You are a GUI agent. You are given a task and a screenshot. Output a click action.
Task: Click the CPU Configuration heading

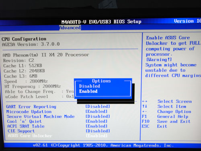(x=24, y=39)
